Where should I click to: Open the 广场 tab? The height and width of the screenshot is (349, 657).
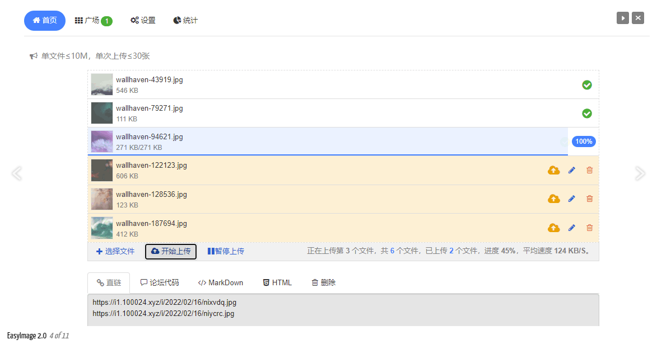(x=94, y=21)
